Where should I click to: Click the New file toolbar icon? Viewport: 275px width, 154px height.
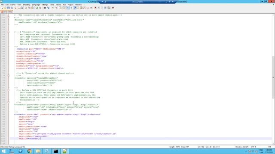(2, 8)
